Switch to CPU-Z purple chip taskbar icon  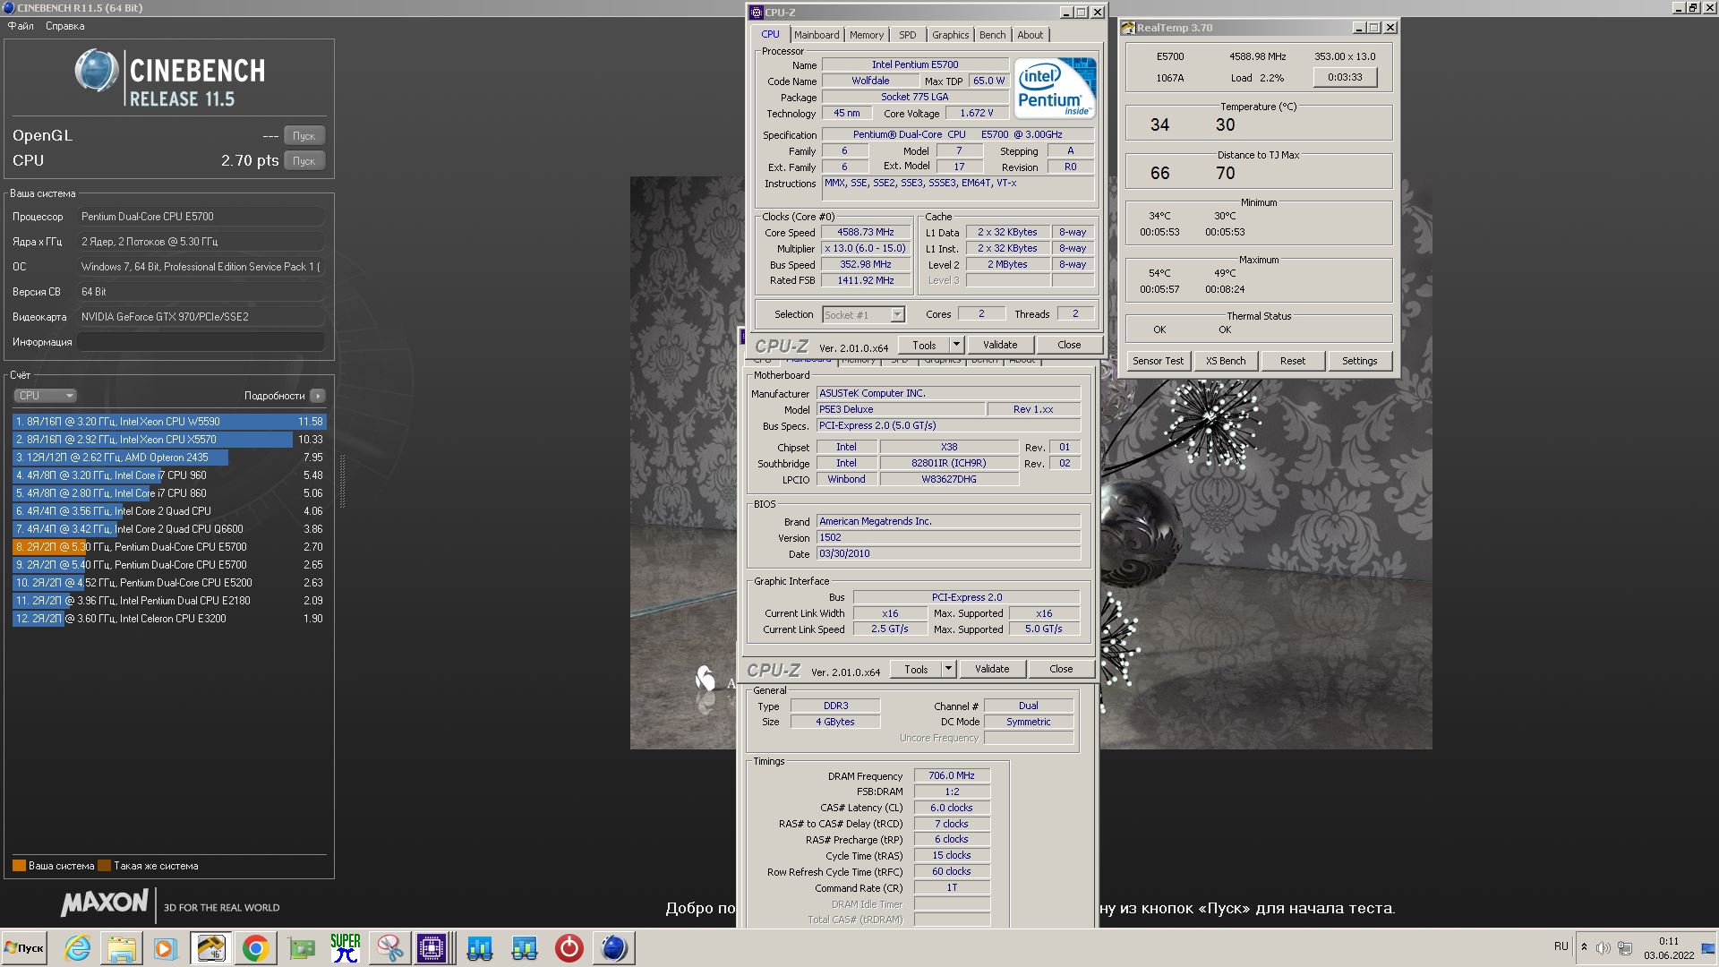point(432,948)
